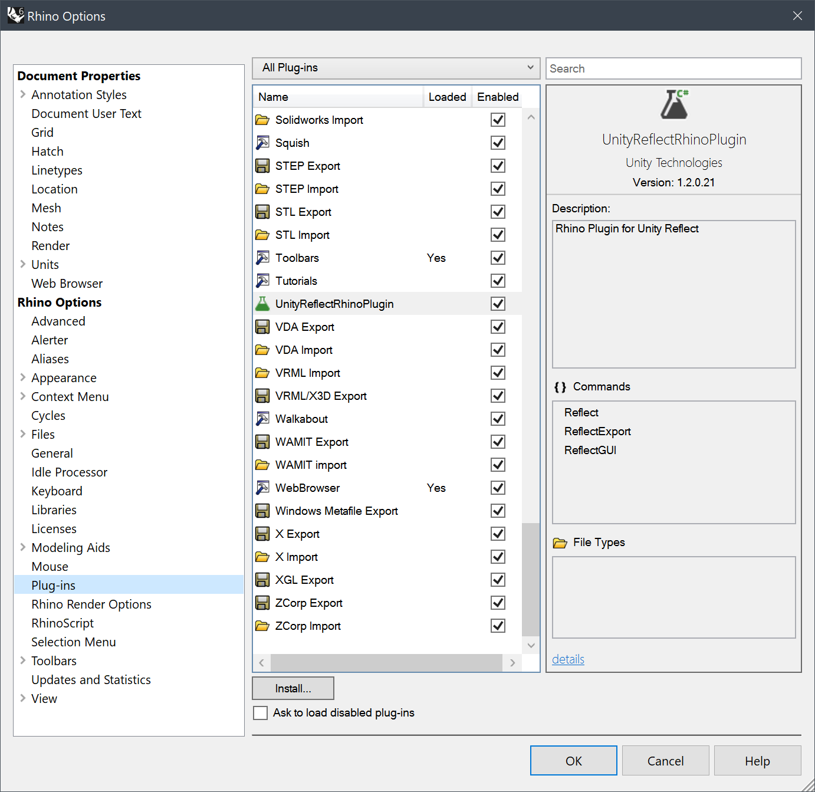Confirm with the OK button
Screen dimensions: 815x792
(574, 761)
